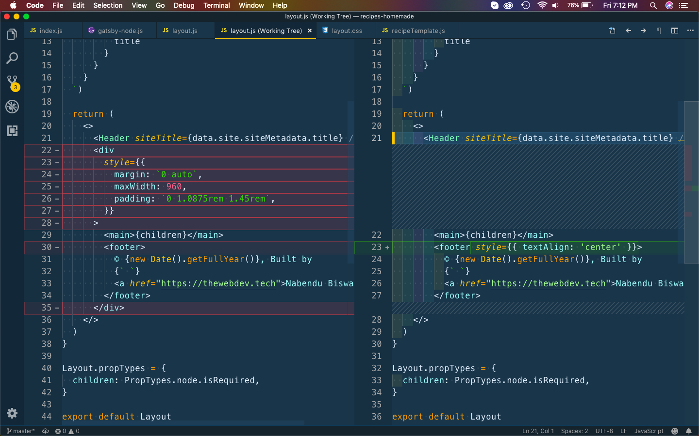Open the Manage gear menu
The width and height of the screenshot is (699, 436).
coord(12,413)
